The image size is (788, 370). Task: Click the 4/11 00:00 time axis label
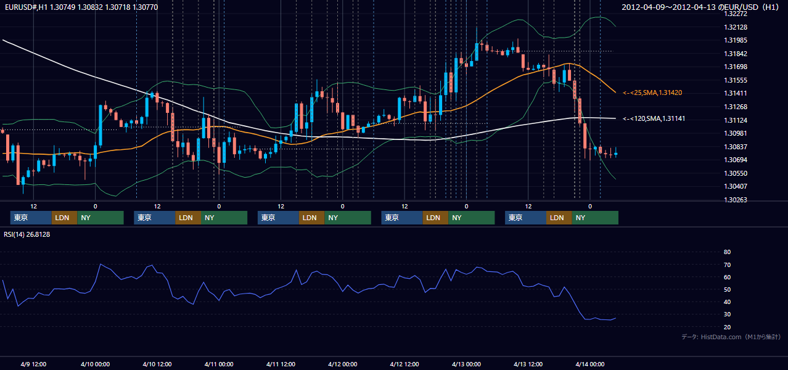point(219,364)
